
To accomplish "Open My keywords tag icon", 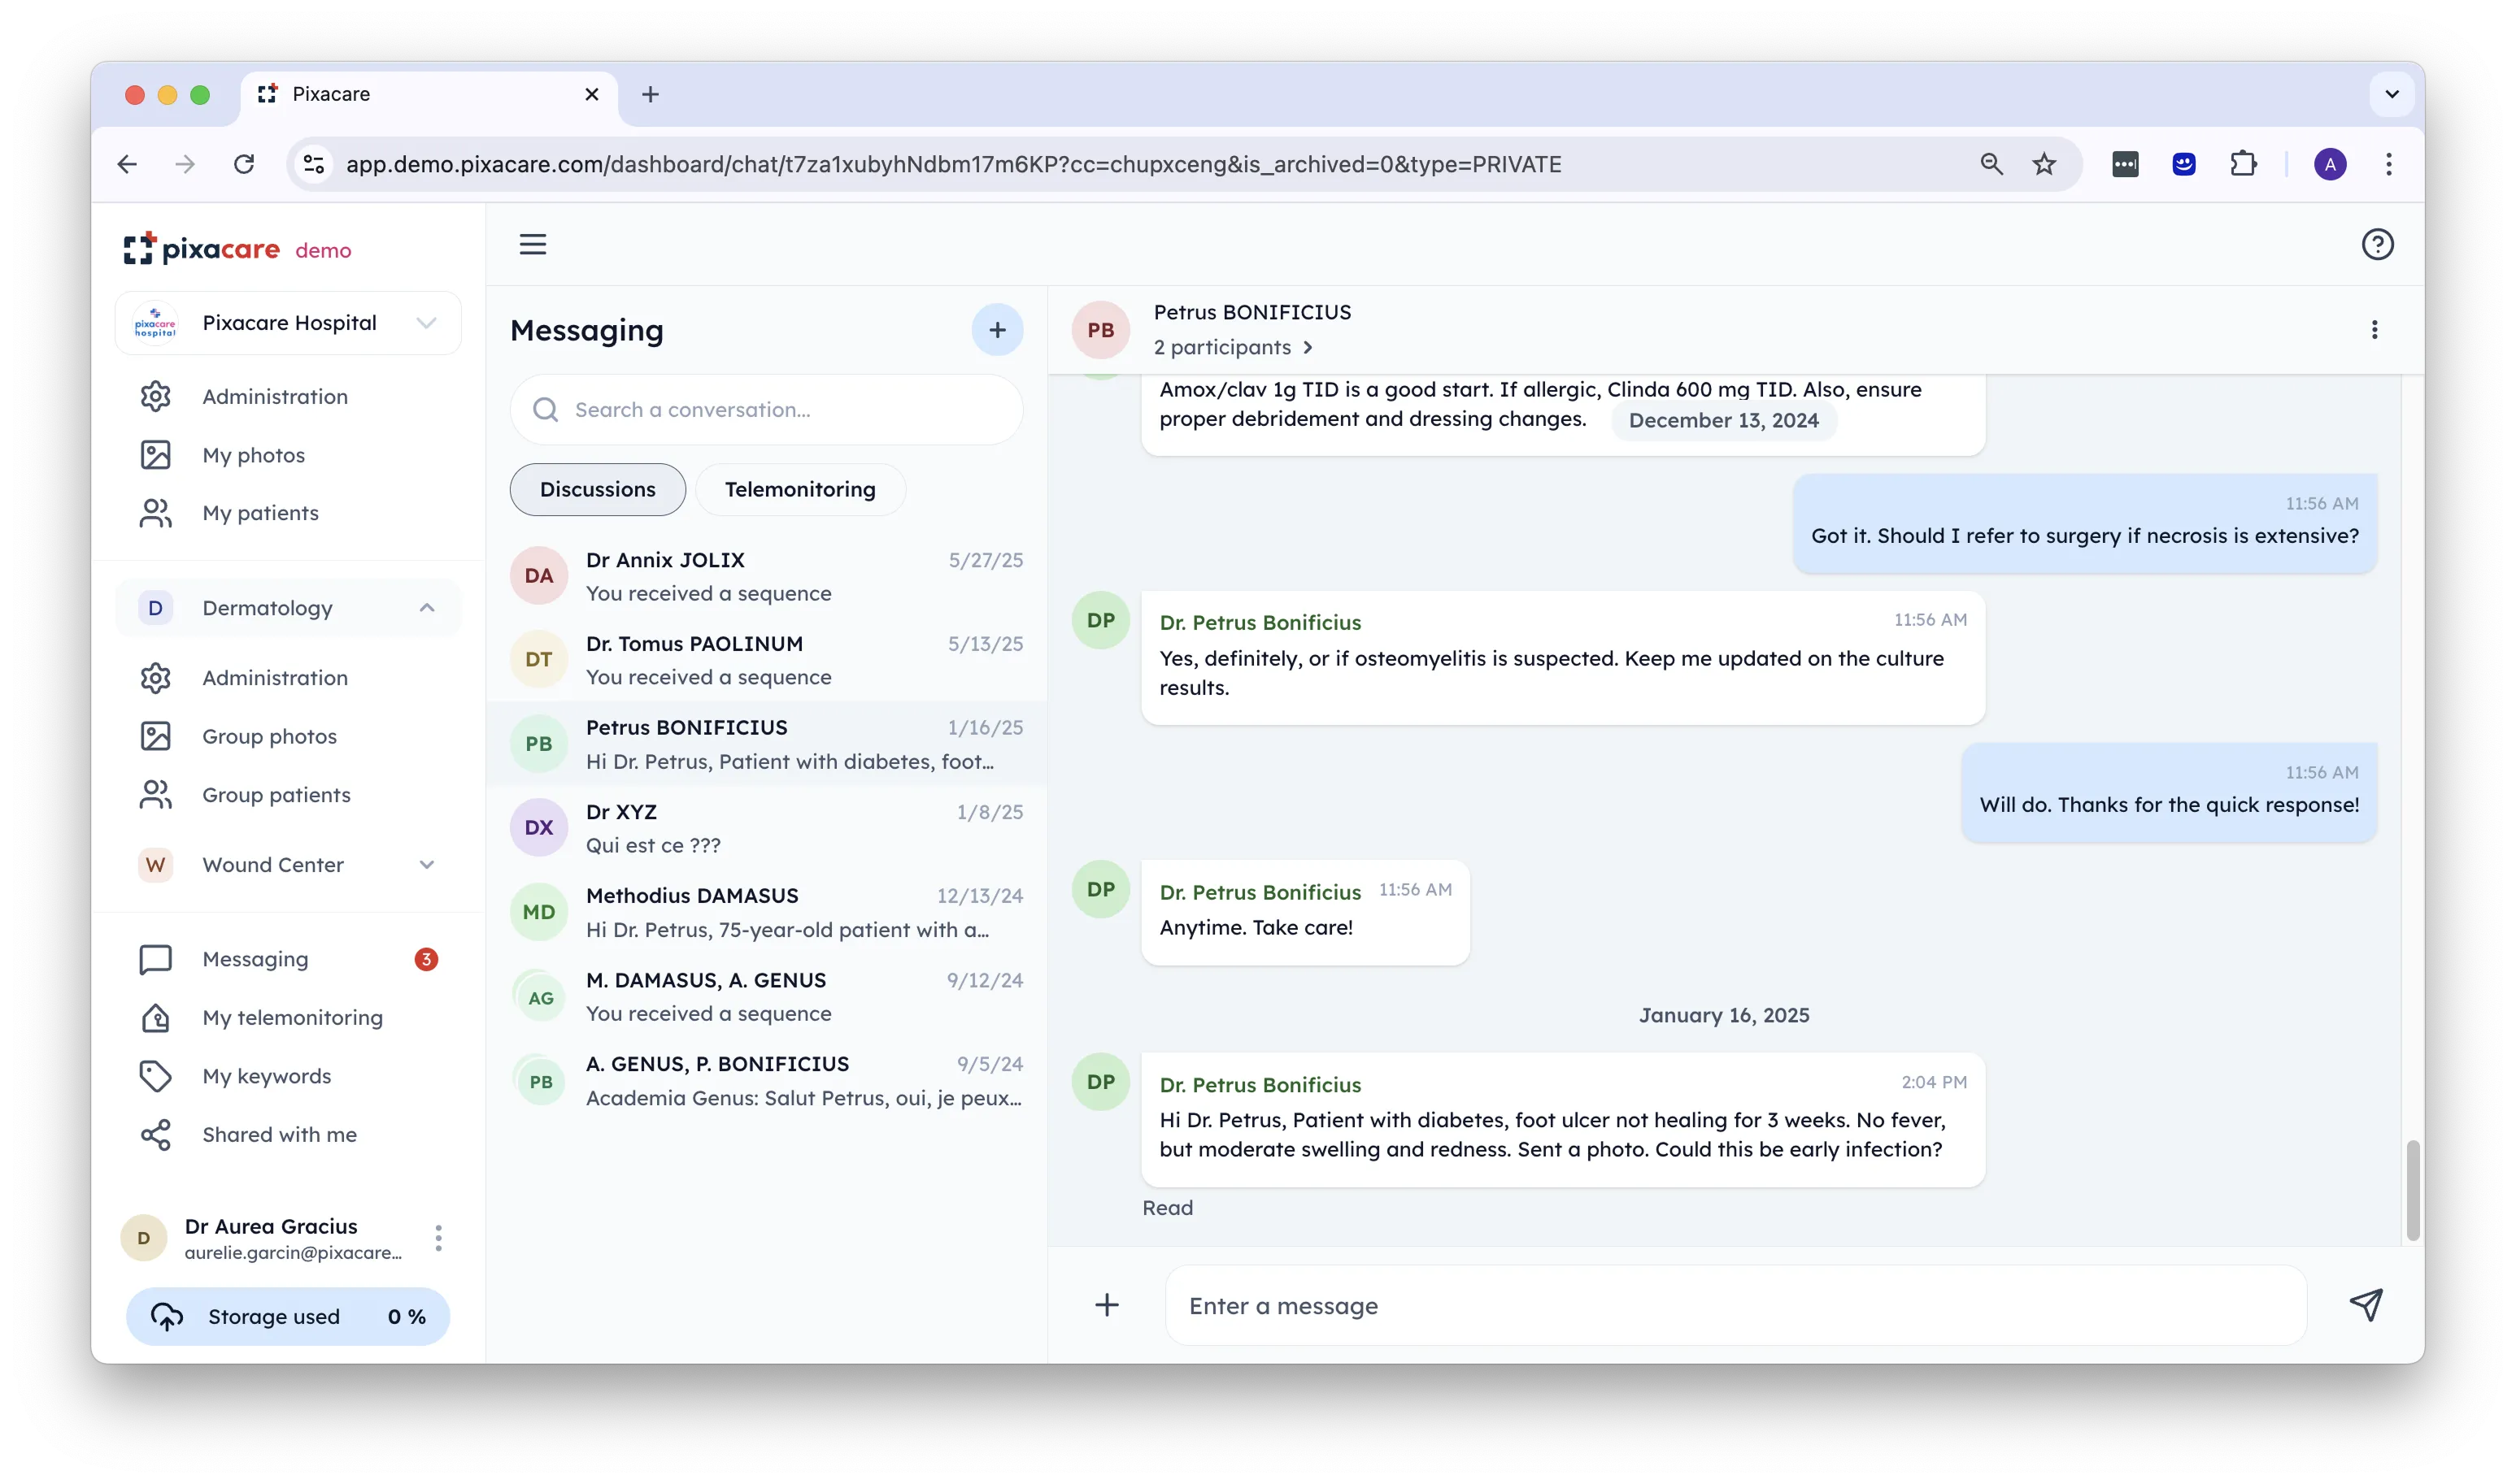I will (155, 1076).
